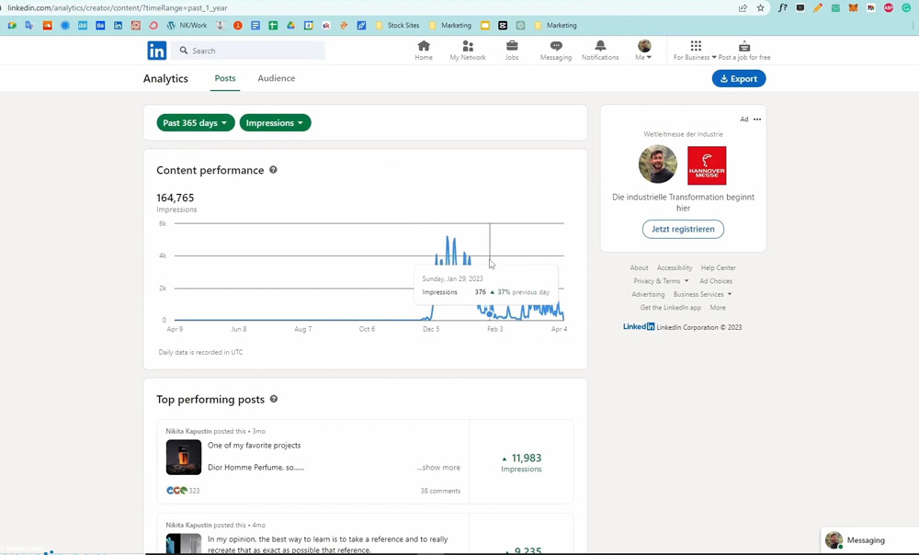Expand the Past 365 days filter
The width and height of the screenshot is (919, 555).
click(195, 122)
